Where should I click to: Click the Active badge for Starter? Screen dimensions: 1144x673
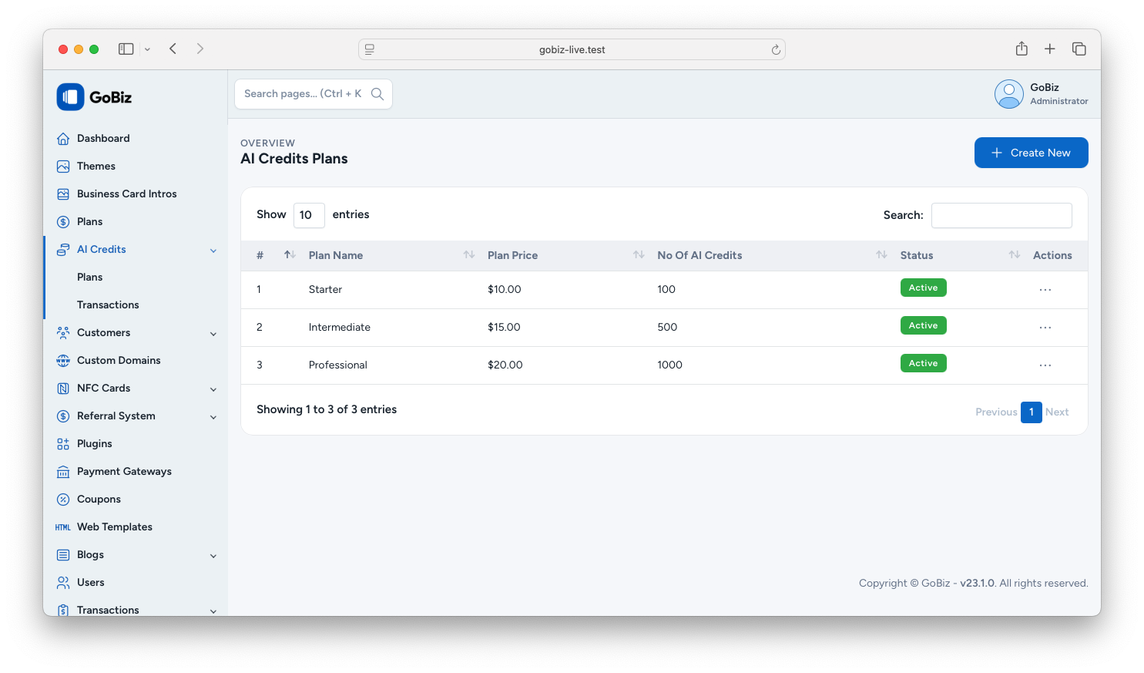pos(924,288)
